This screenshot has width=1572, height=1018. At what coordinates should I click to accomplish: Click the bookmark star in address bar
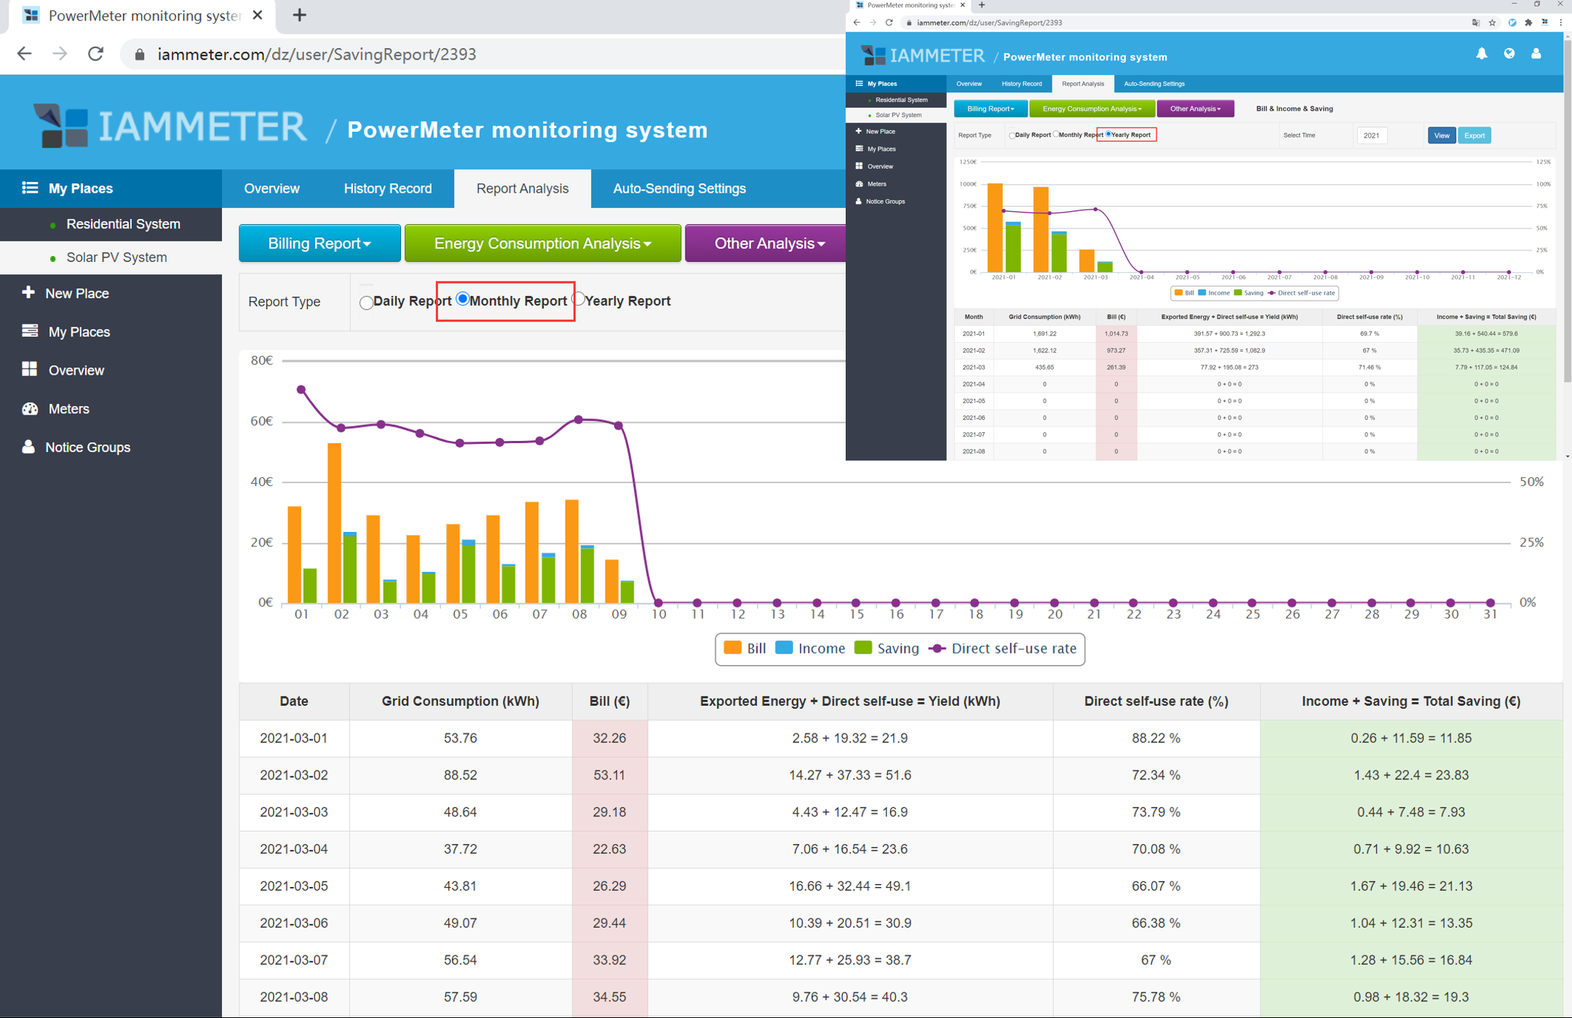click(1493, 23)
